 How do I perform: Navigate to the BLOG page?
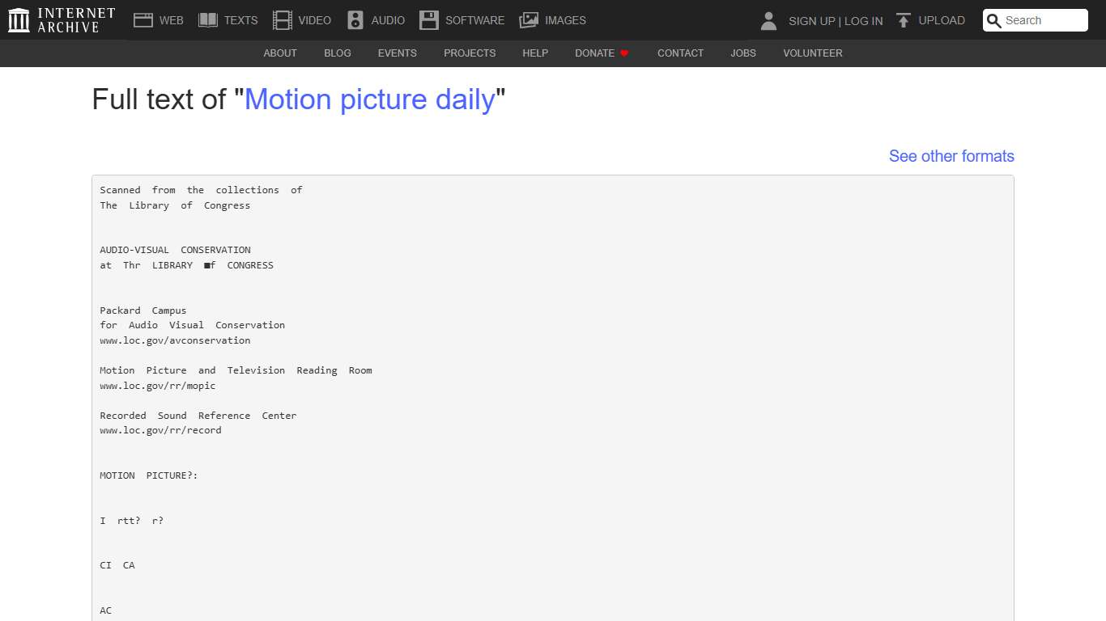(337, 53)
